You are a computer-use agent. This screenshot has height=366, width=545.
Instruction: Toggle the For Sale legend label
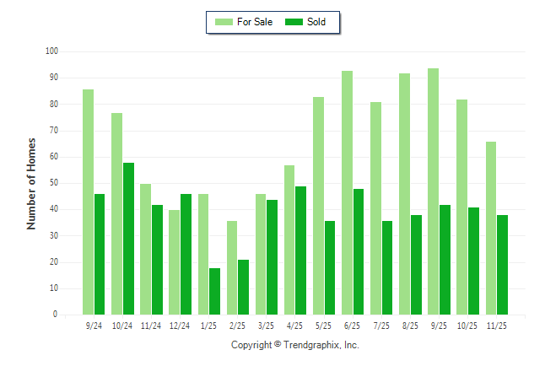[x=255, y=22]
